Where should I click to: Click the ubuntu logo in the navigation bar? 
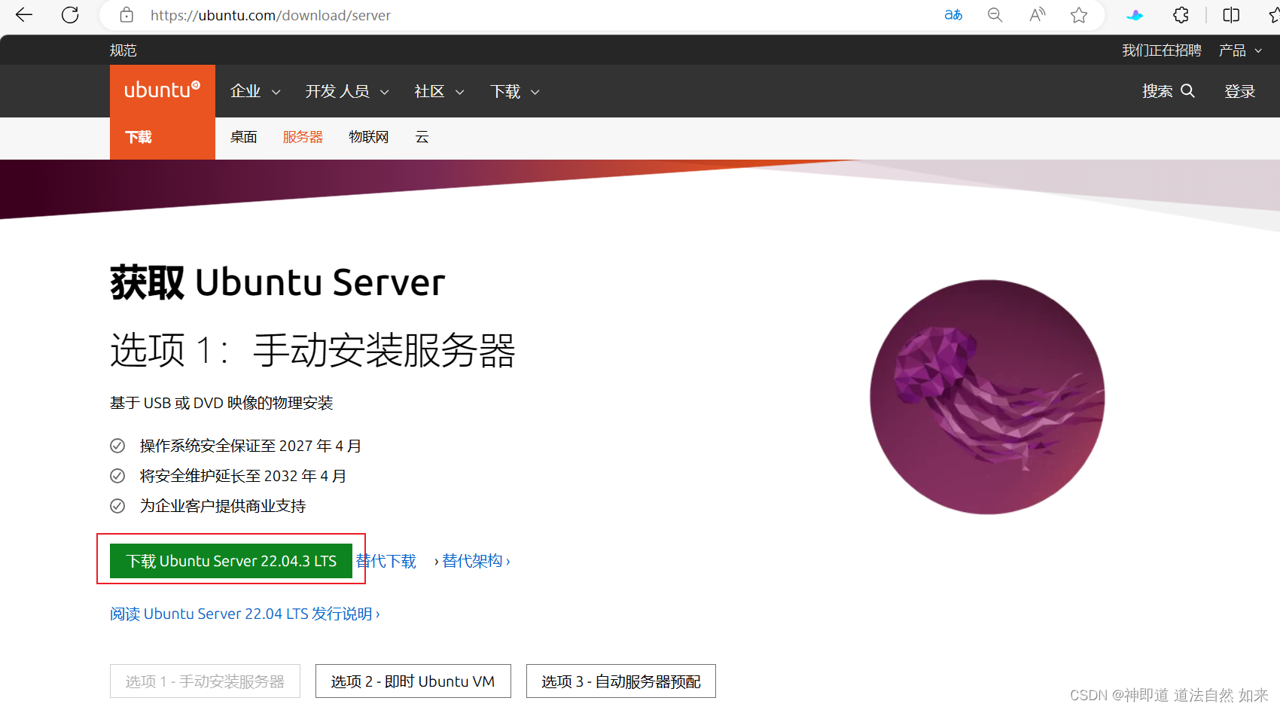coord(162,90)
